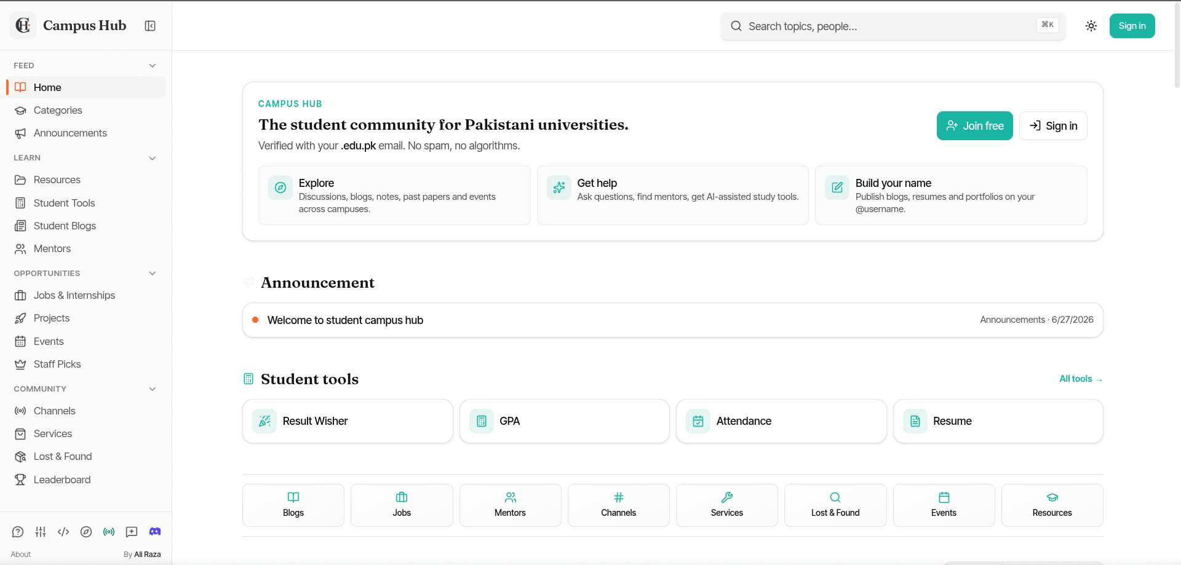The width and height of the screenshot is (1181, 565).
Task: Open Categories in the sidebar
Action: [86, 110]
